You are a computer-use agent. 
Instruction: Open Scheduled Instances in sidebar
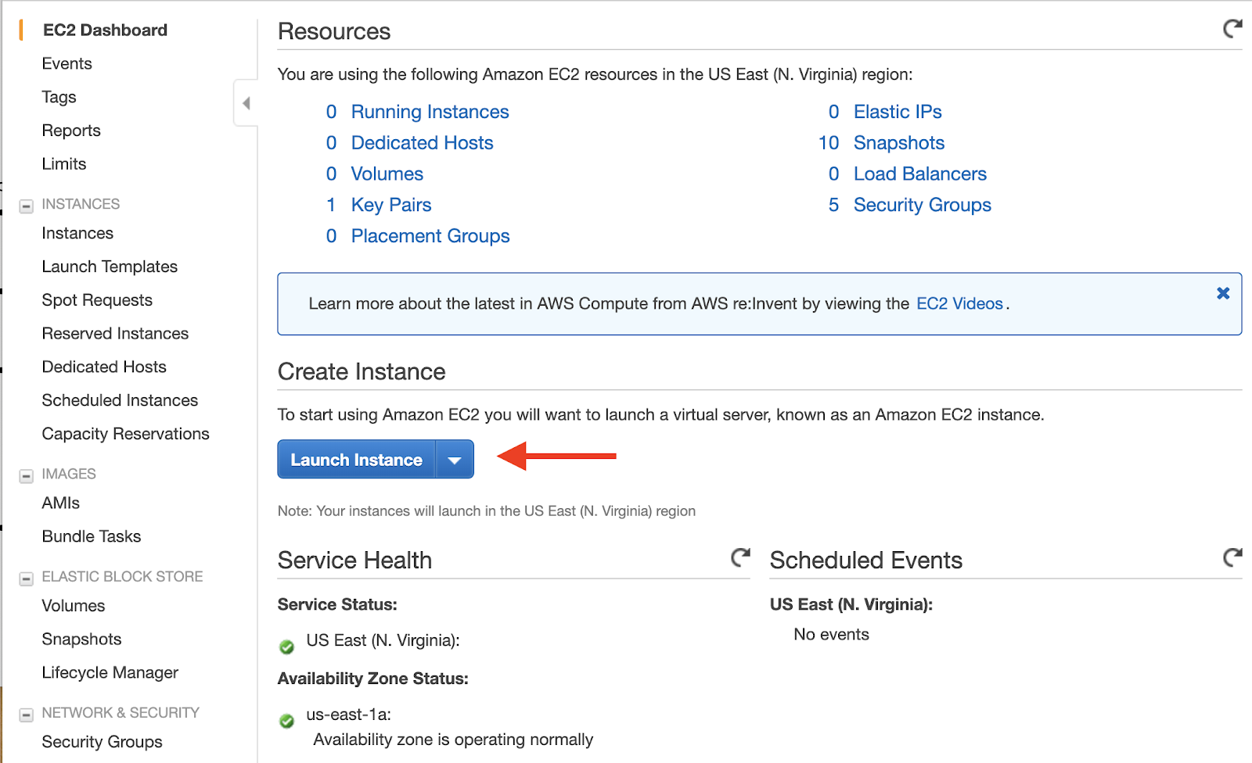[x=120, y=400]
